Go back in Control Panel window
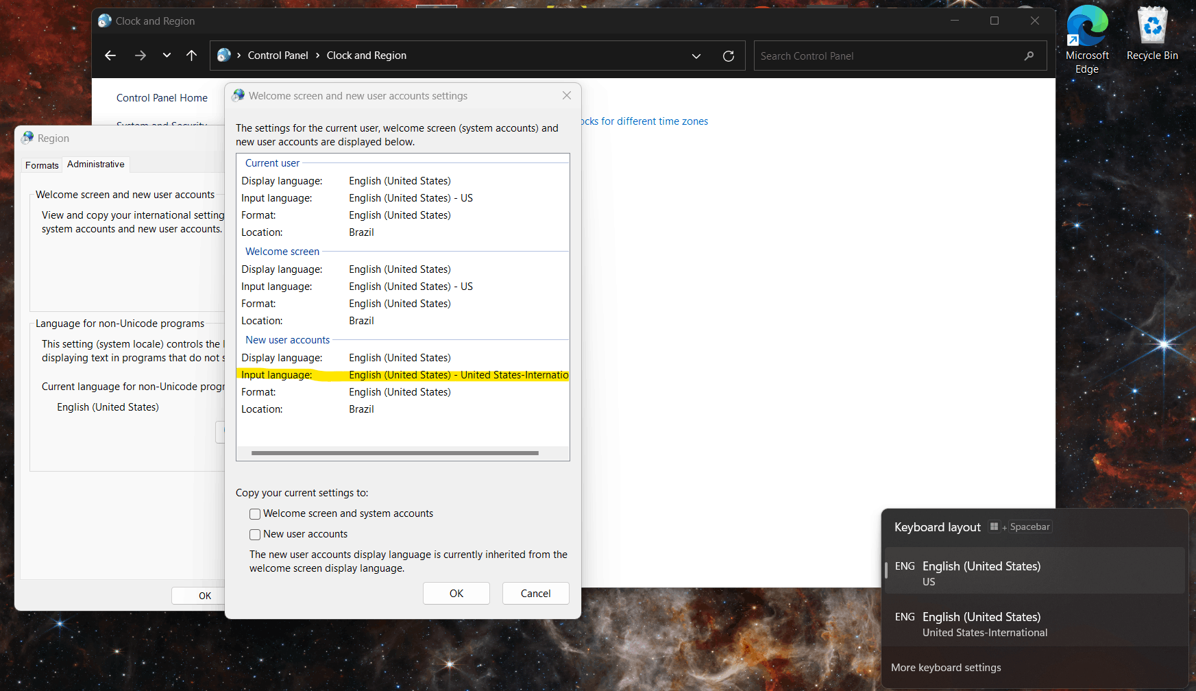This screenshot has height=691, width=1196. click(x=110, y=56)
